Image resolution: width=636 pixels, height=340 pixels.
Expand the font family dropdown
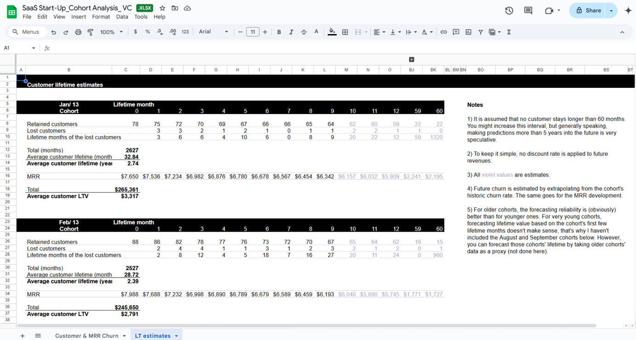tap(226, 32)
